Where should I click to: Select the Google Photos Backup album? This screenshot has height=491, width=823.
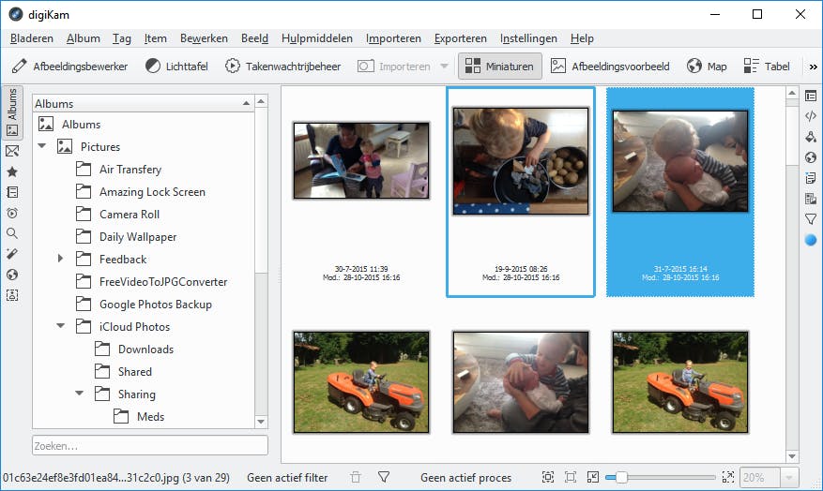[x=156, y=304]
